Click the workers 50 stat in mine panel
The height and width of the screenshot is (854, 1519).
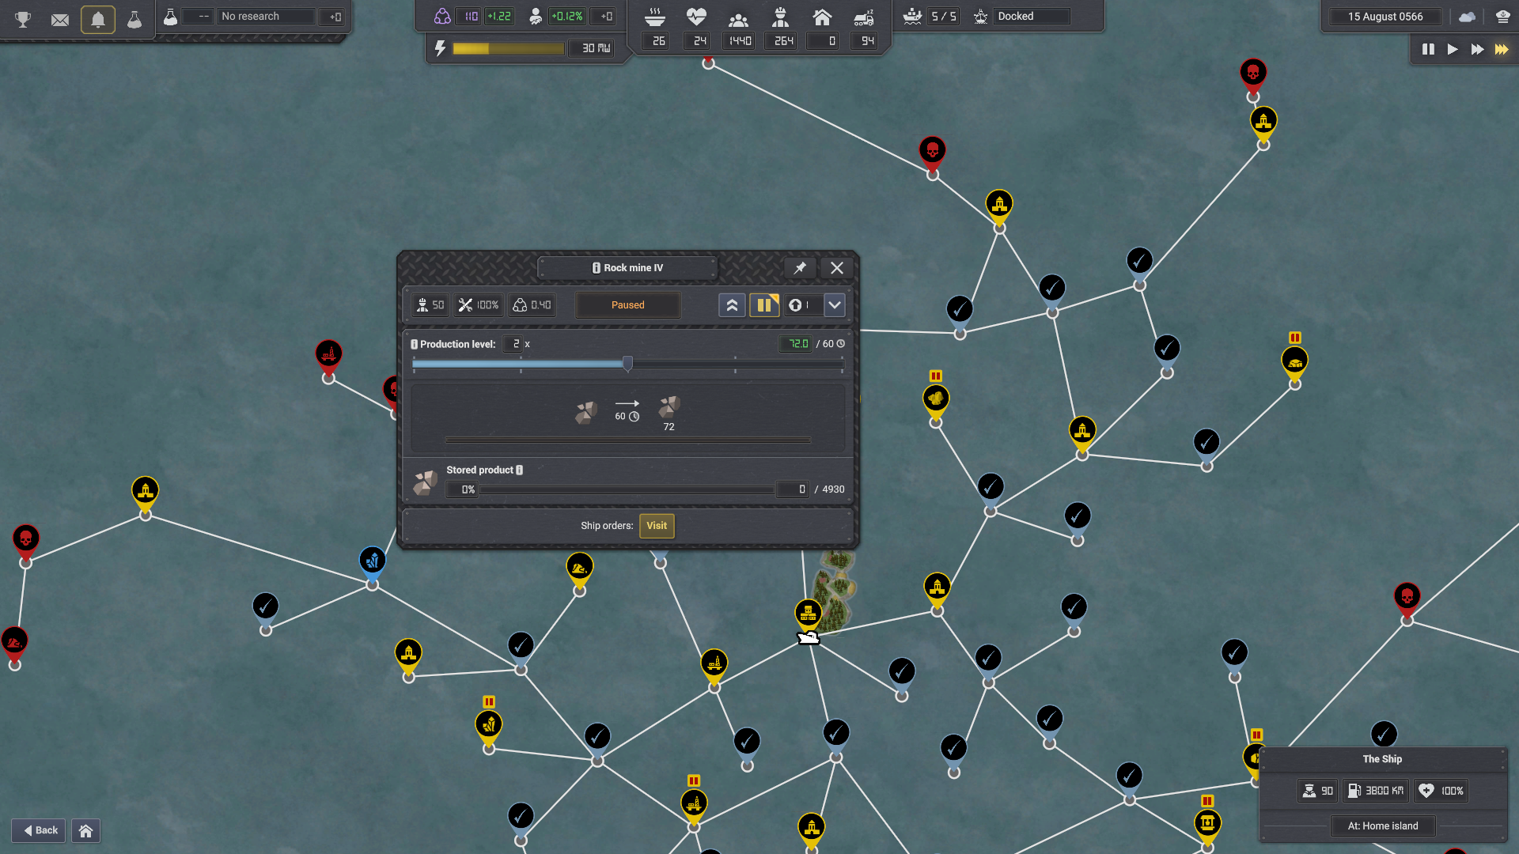pyautogui.click(x=430, y=305)
